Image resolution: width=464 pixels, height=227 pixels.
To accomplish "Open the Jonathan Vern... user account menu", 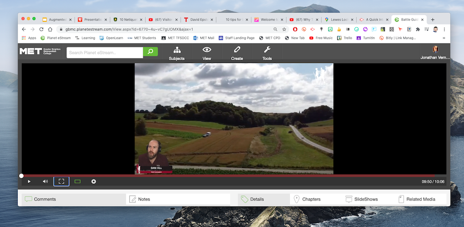I will (435, 53).
